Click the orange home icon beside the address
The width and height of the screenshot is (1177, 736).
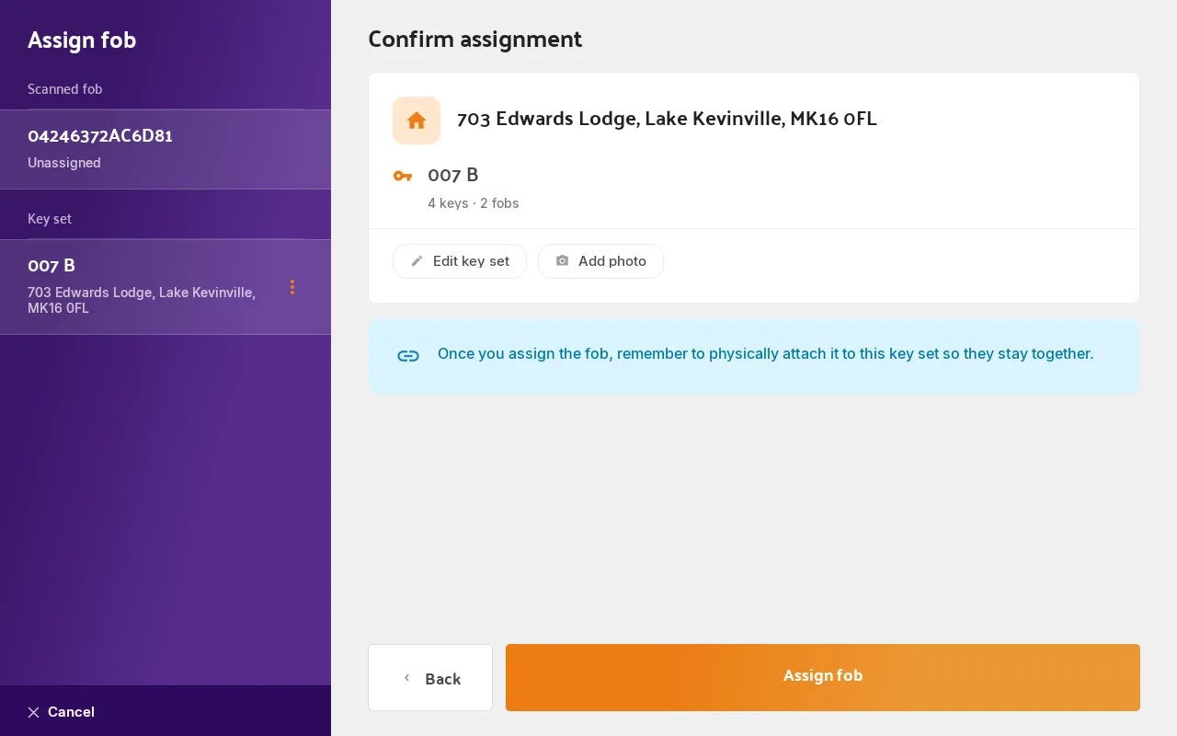tap(417, 121)
